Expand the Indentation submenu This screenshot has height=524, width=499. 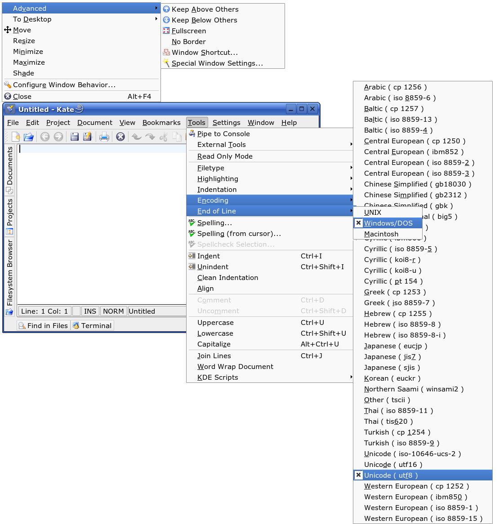pos(270,190)
